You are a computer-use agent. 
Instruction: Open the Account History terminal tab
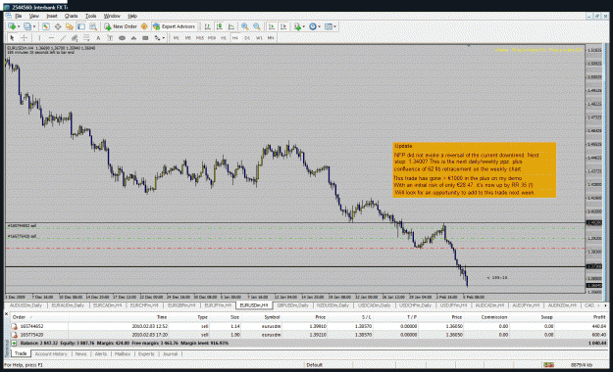(x=51, y=354)
